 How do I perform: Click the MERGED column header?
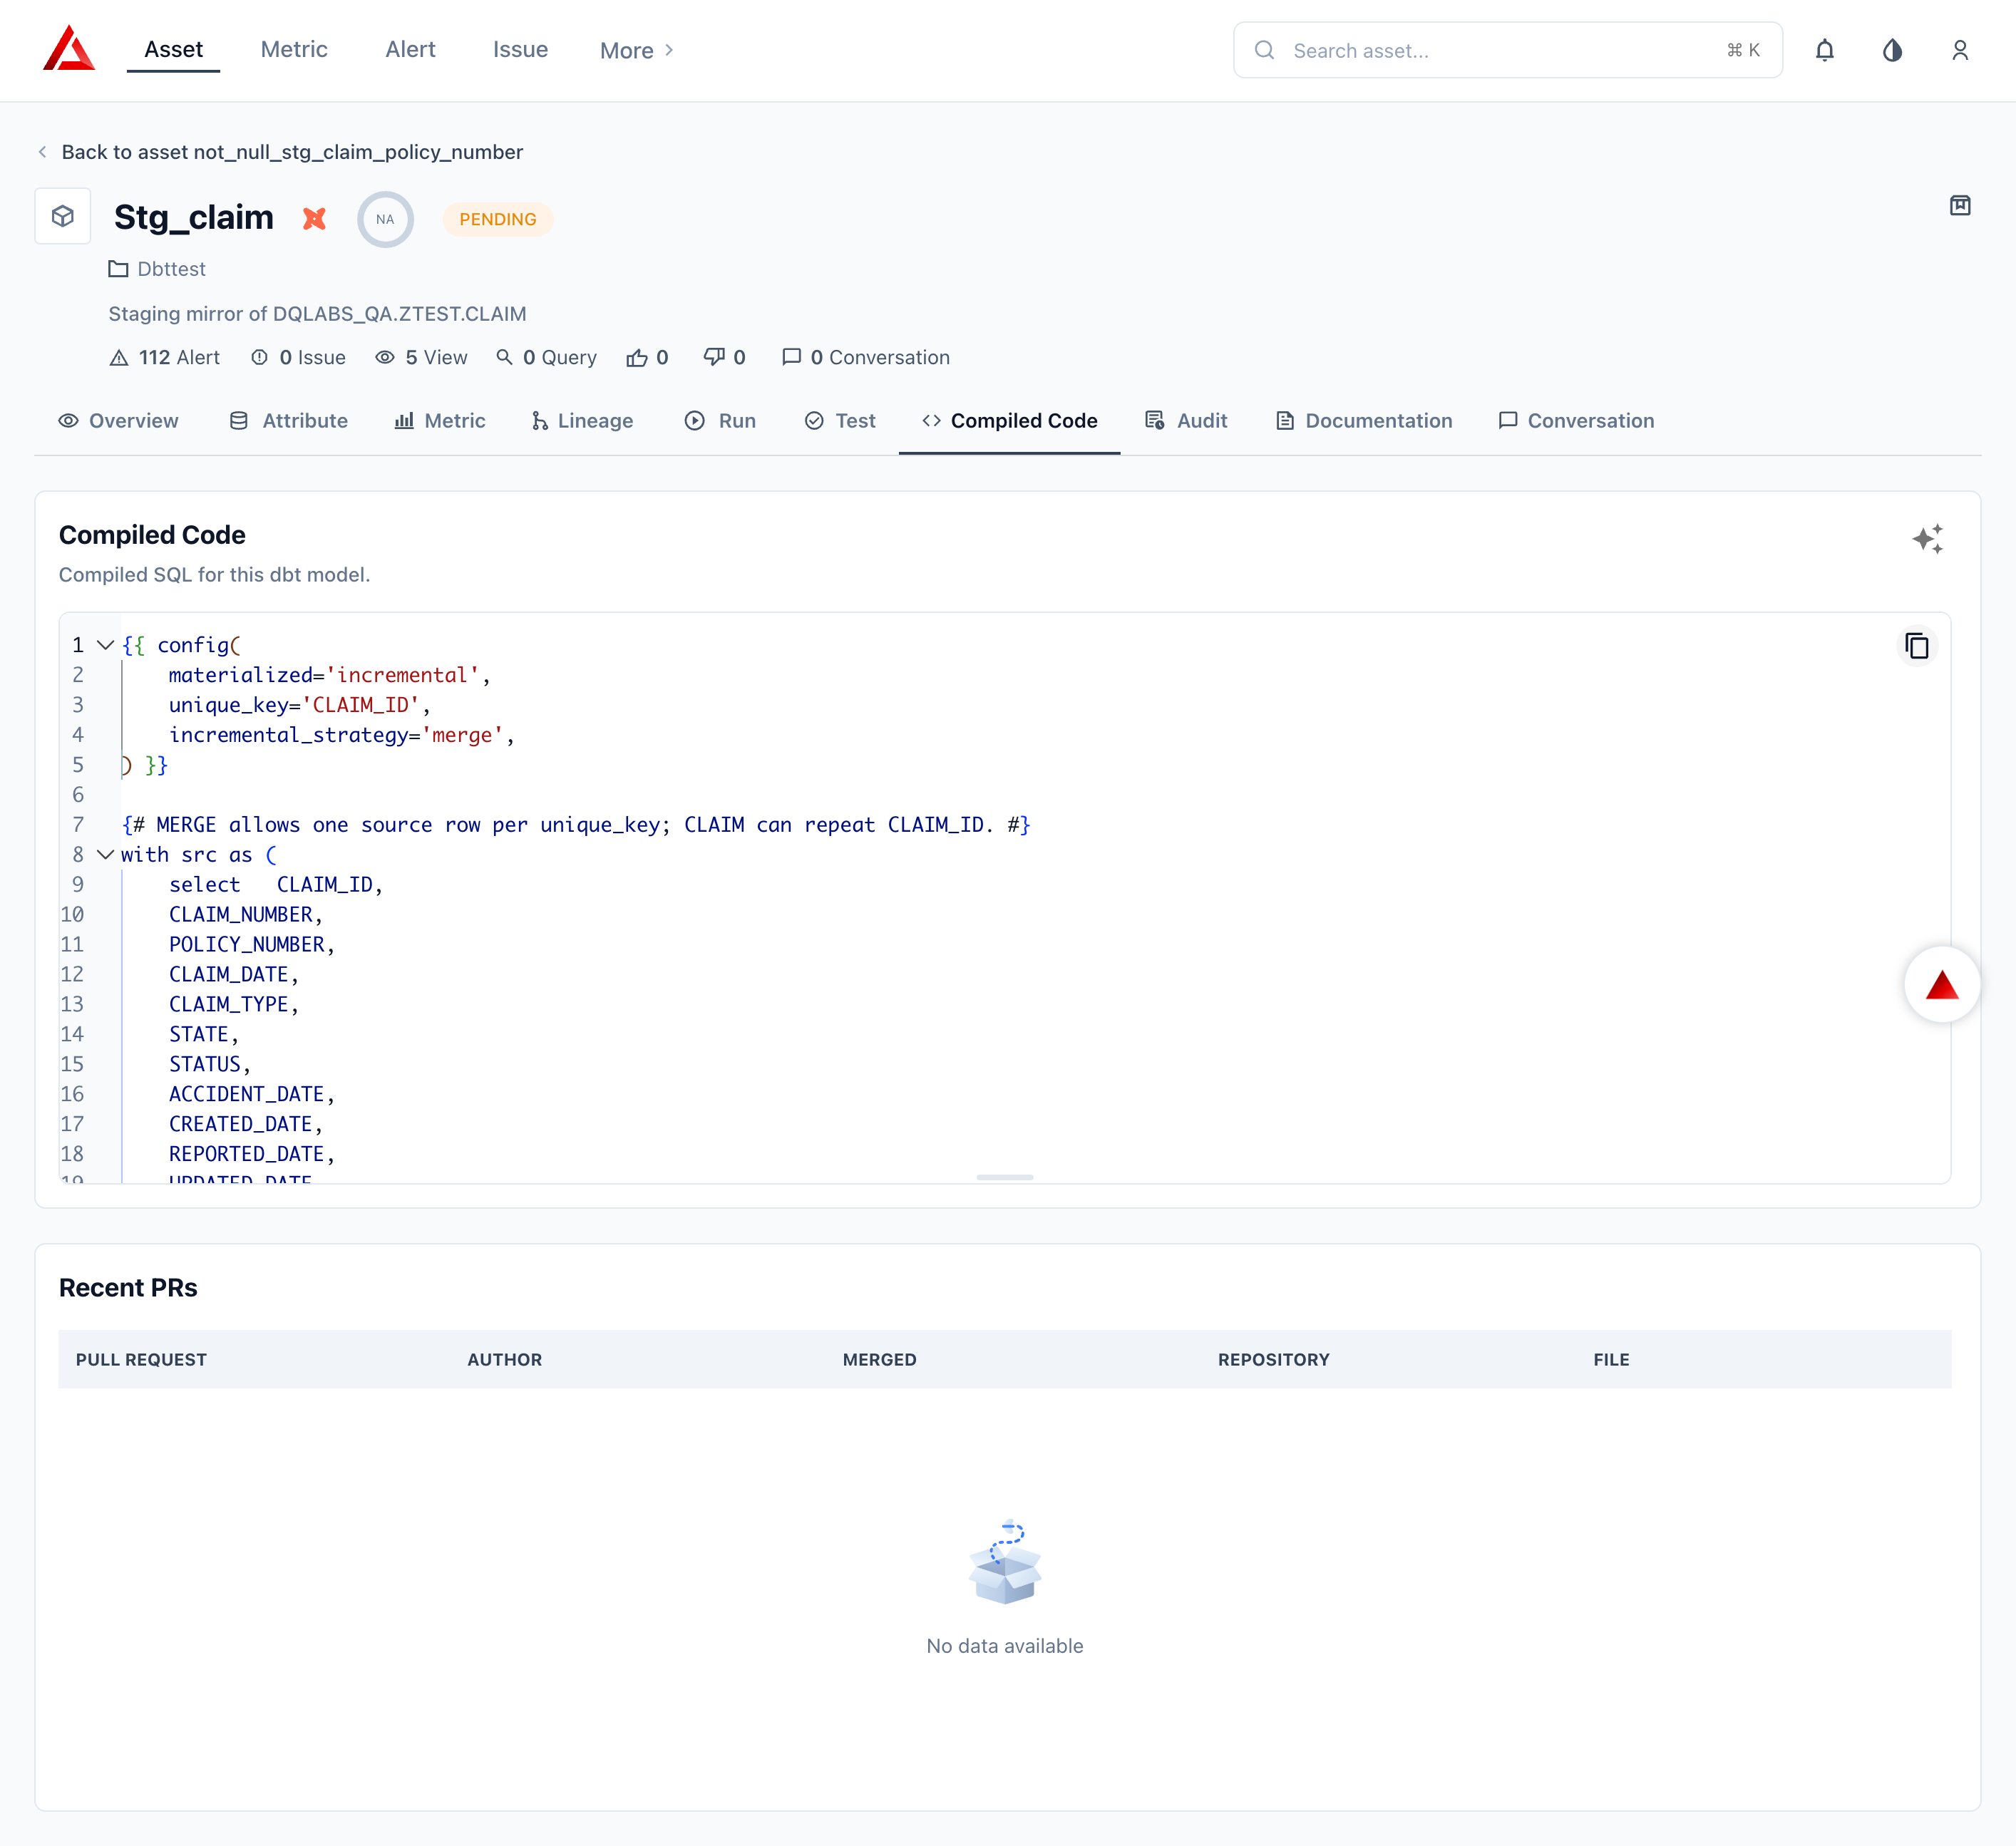pyautogui.click(x=880, y=1360)
